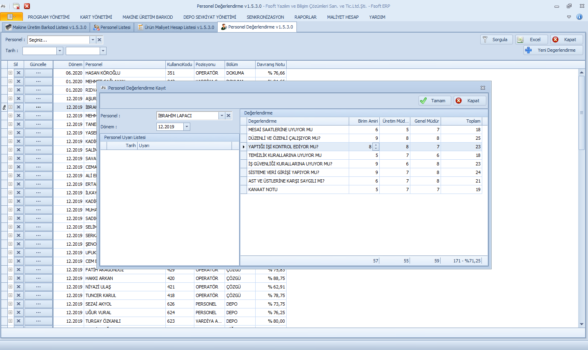
Task: Click the Tamam button
Action: [434, 101]
